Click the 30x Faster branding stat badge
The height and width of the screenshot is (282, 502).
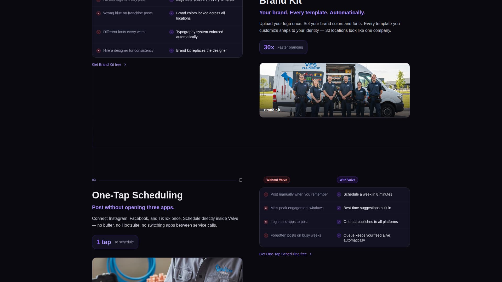coord(283,47)
